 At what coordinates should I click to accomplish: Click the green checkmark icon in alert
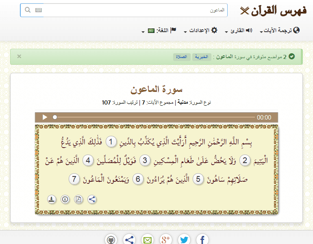pos(291,57)
